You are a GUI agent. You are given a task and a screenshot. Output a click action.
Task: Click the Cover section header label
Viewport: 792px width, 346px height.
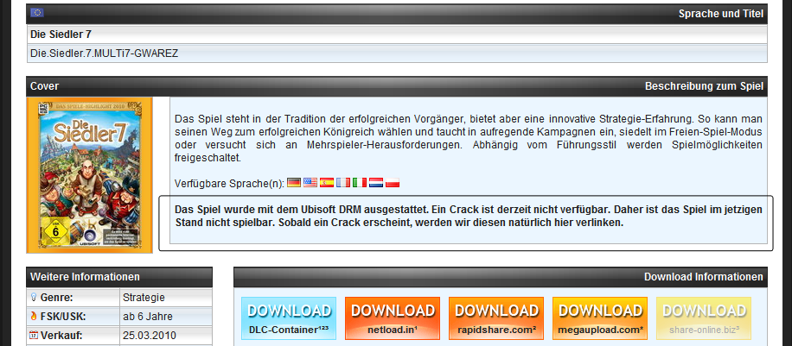click(x=44, y=86)
